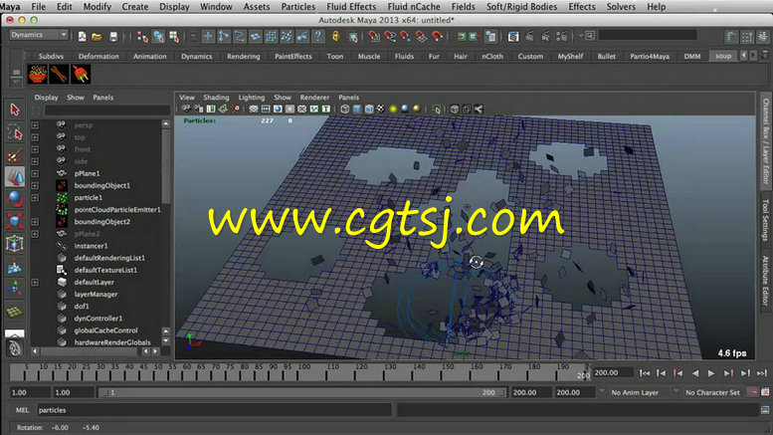Toggle smooth shade all in viewport
Image resolution: width=773 pixels, height=435 pixels.
pyautogui.click(x=357, y=109)
